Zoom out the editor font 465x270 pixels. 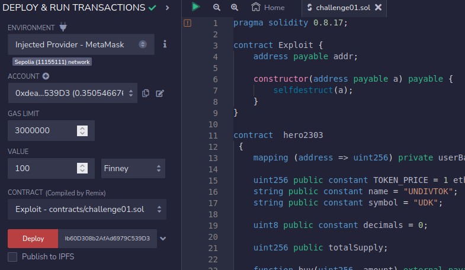coord(217,8)
